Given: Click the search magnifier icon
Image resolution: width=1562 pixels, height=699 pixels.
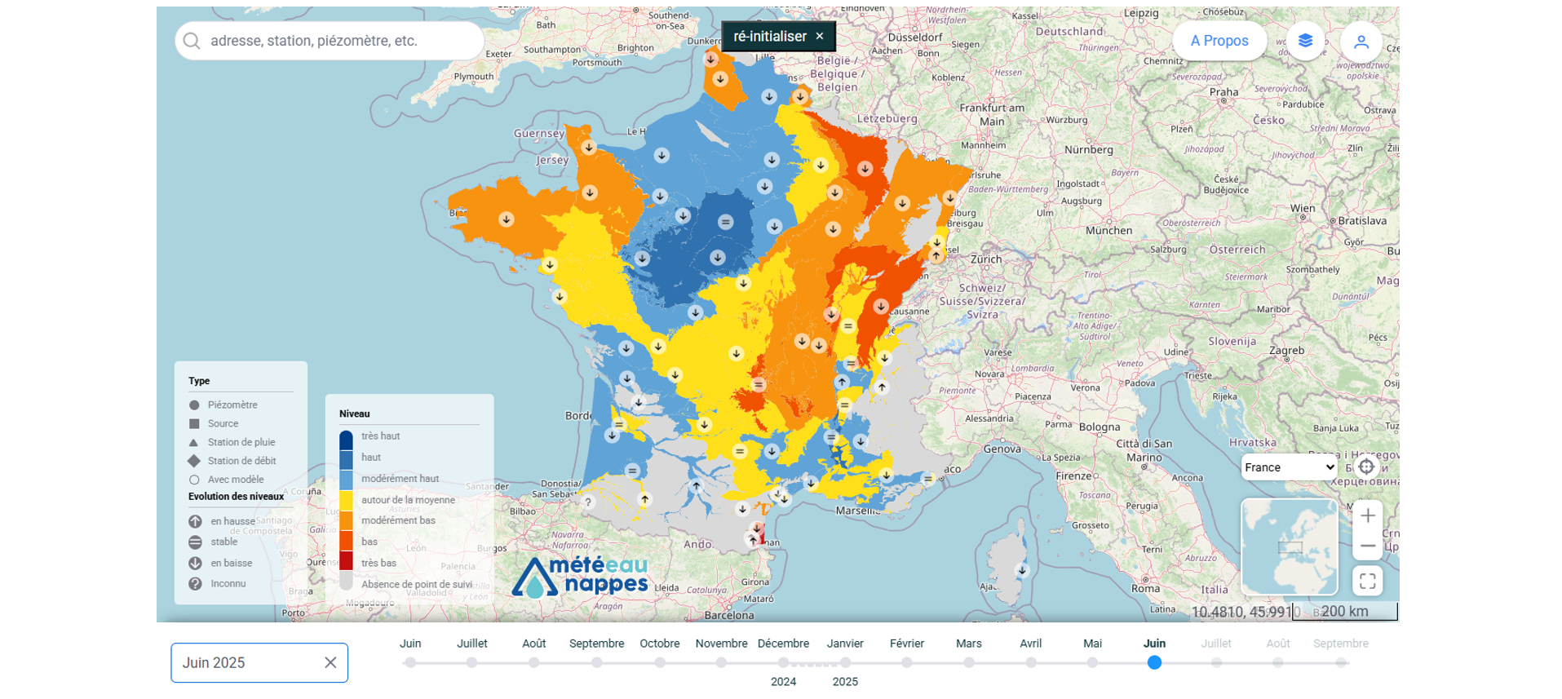Looking at the screenshot, I should (x=192, y=41).
